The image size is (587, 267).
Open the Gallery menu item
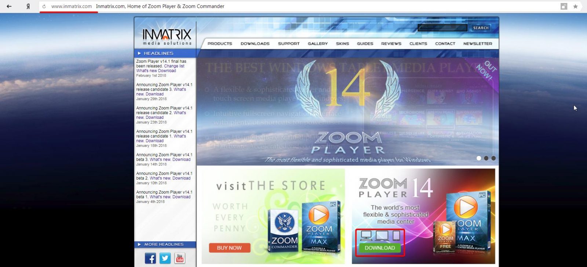coord(318,44)
